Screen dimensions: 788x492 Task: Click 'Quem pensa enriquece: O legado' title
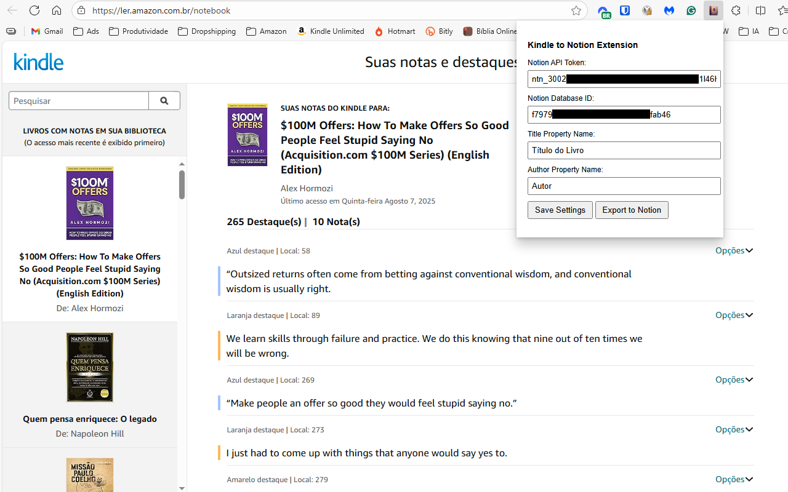pyautogui.click(x=90, y=419)
